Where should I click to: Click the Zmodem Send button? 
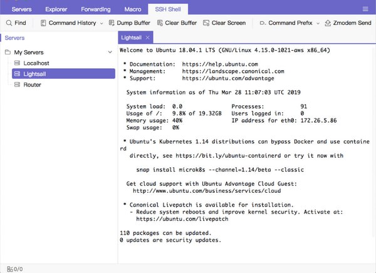348,23
